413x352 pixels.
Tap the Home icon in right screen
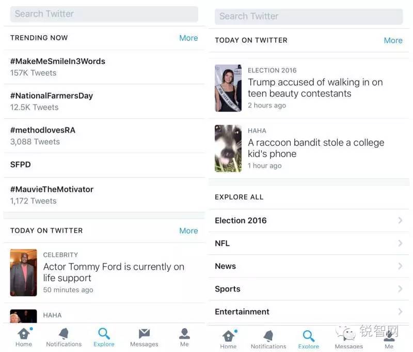point(228,336)
